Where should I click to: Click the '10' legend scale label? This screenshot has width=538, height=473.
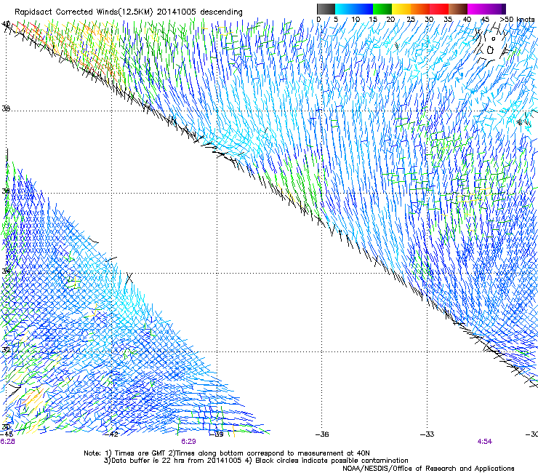(x=356, y=20)
